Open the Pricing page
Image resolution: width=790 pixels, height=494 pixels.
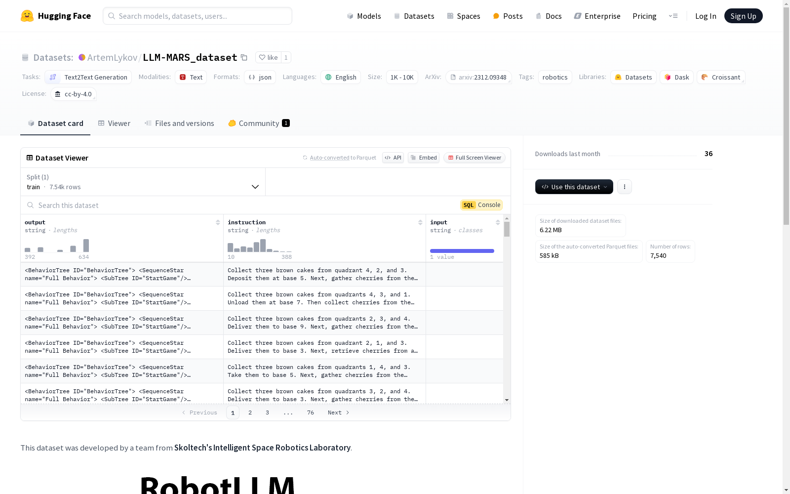tap(644, 16)
